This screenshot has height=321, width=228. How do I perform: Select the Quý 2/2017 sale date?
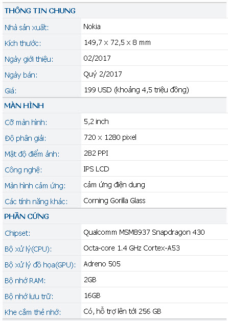[x=103, y=74]
